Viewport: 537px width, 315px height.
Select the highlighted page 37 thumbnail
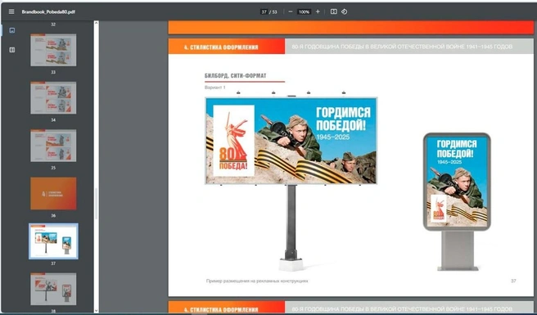tap(53, 241)
